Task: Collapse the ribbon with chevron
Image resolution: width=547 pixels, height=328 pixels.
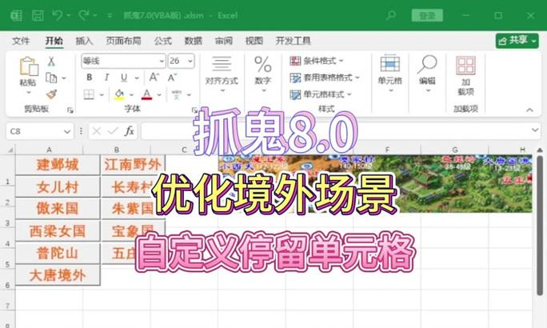Action: [529, 110]
